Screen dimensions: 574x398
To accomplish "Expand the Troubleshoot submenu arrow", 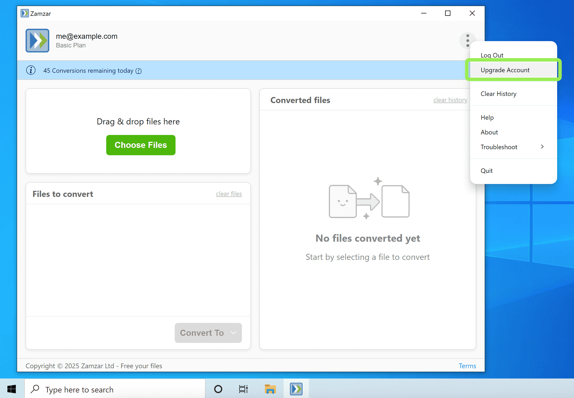I will point(542,147).
